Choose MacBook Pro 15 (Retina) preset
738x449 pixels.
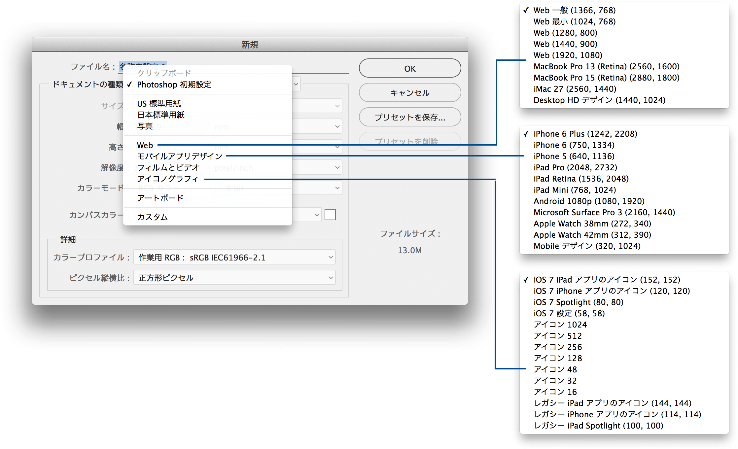click(624, 78)
